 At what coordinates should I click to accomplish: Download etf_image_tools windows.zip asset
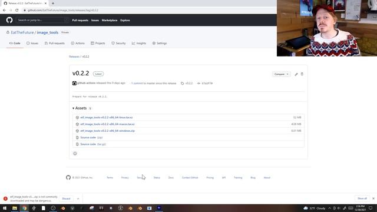point(107,131)
